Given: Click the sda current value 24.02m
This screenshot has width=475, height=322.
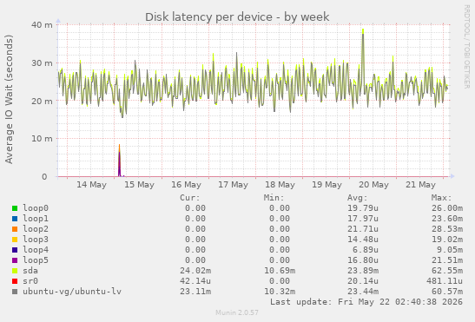Looking at the screenshot, I should [x=195, y=271].
